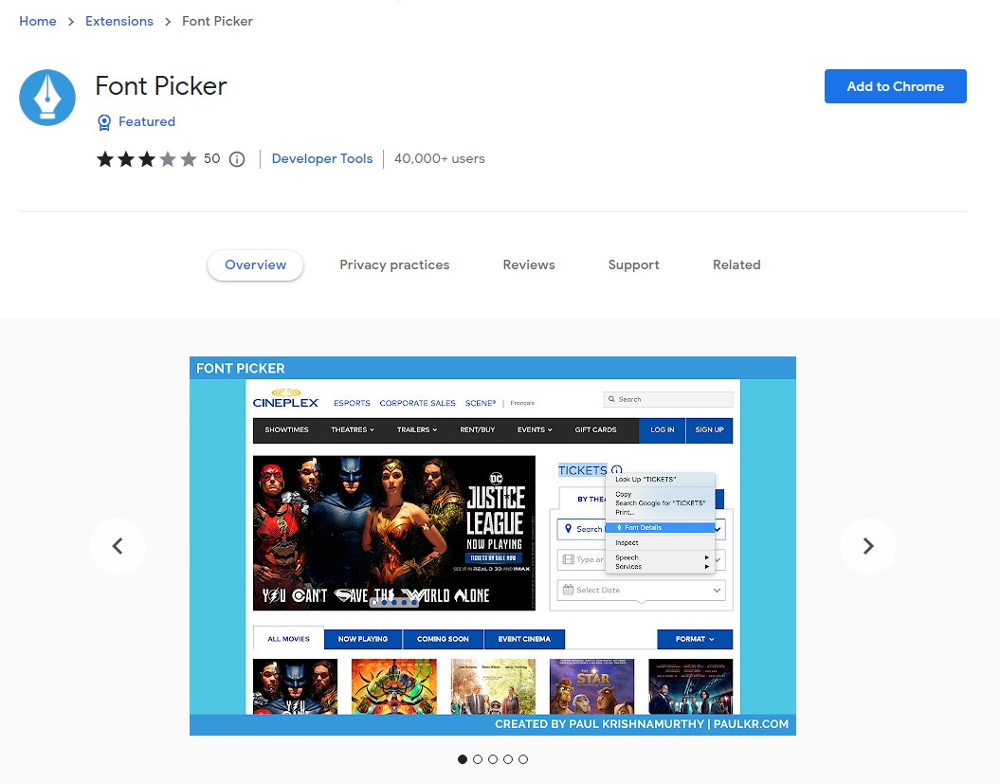This screenshot has height=784, width=1000.
Task: Choose Inspect from the context menu
Action: pos(627,542)
